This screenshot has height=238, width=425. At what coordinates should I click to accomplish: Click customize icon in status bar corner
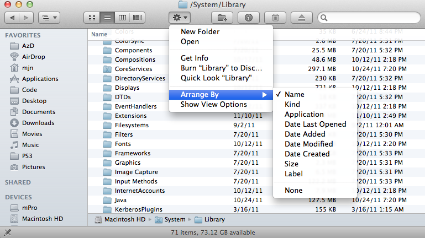point(8,232)
